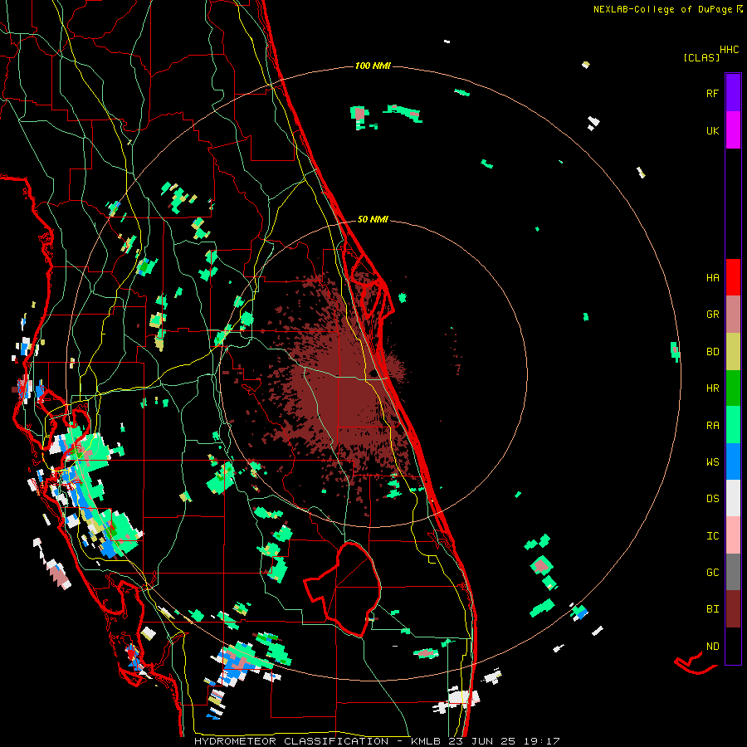
Task: Click the '19:17' timestamp
Action: click(541, 741)
